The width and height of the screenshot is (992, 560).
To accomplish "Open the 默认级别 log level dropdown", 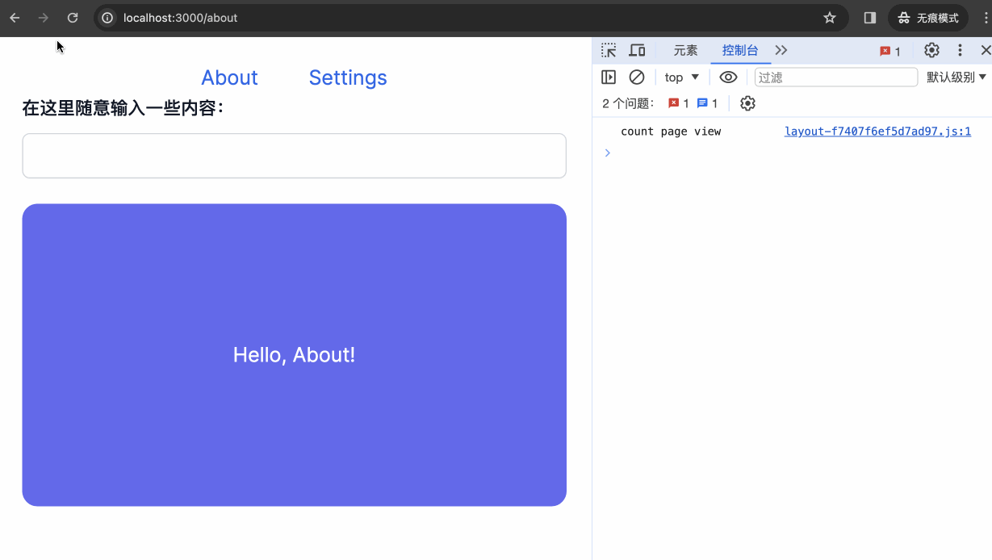I will tap(956, 77).
